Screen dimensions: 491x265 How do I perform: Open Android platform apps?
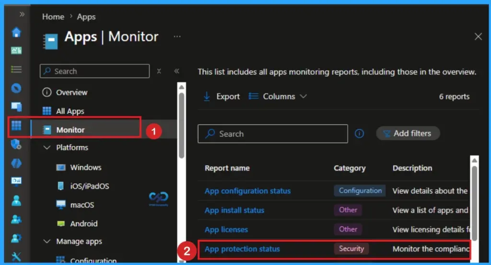(83, 224)
